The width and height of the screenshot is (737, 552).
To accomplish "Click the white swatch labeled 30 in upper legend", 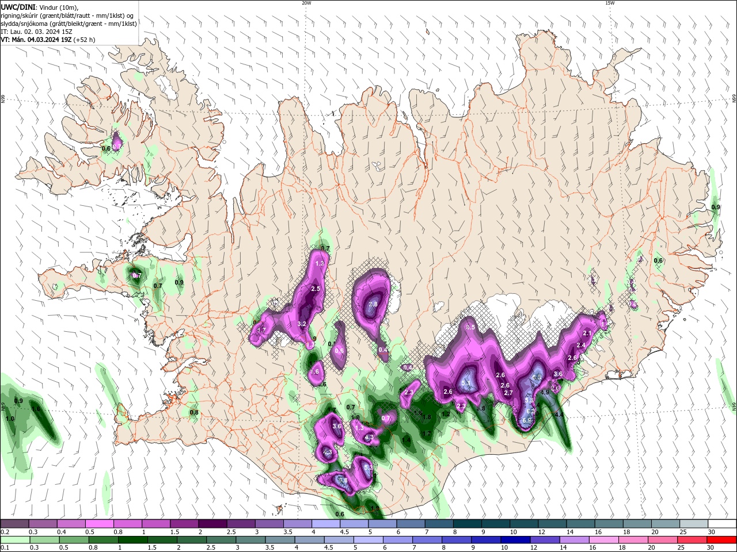I will [x=722, y=523].
